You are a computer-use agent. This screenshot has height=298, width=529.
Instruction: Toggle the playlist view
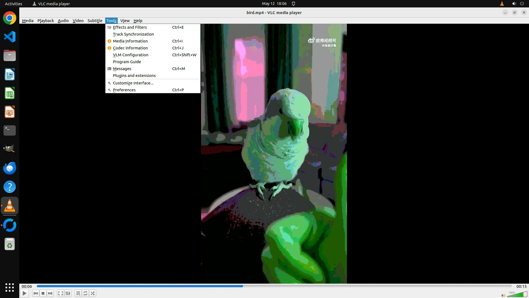click(x=78, y=293)
